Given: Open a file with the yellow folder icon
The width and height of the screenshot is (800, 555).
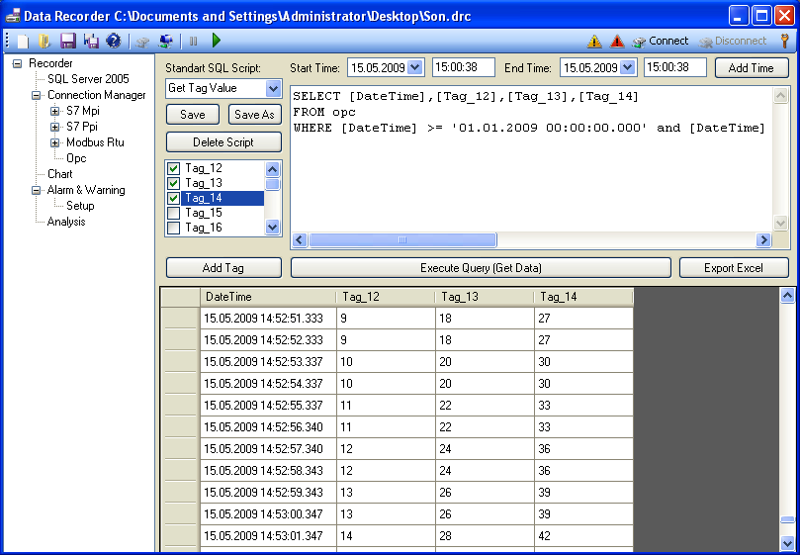Looking at the screenshot, I should (44, 41).
